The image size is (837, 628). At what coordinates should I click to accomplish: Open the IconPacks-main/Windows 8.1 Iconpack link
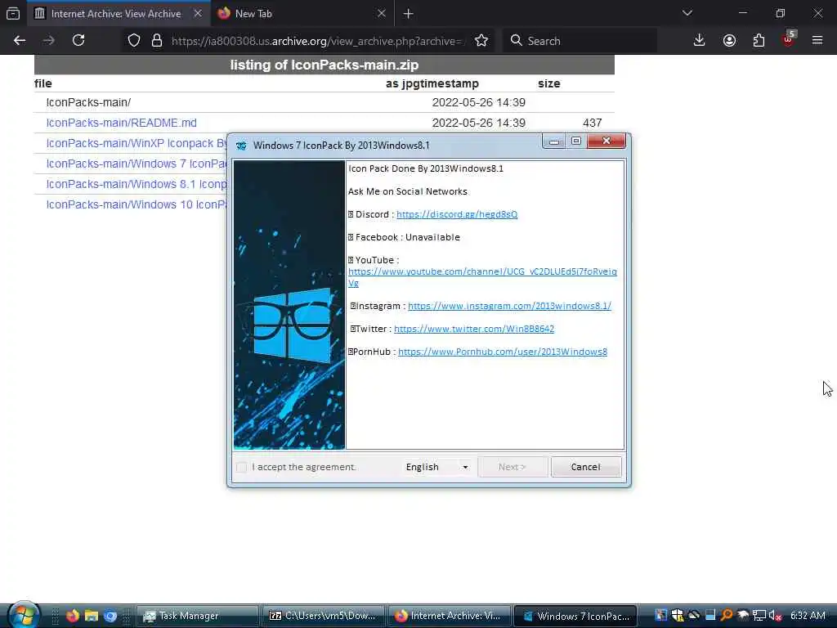(x=137, y=184)
